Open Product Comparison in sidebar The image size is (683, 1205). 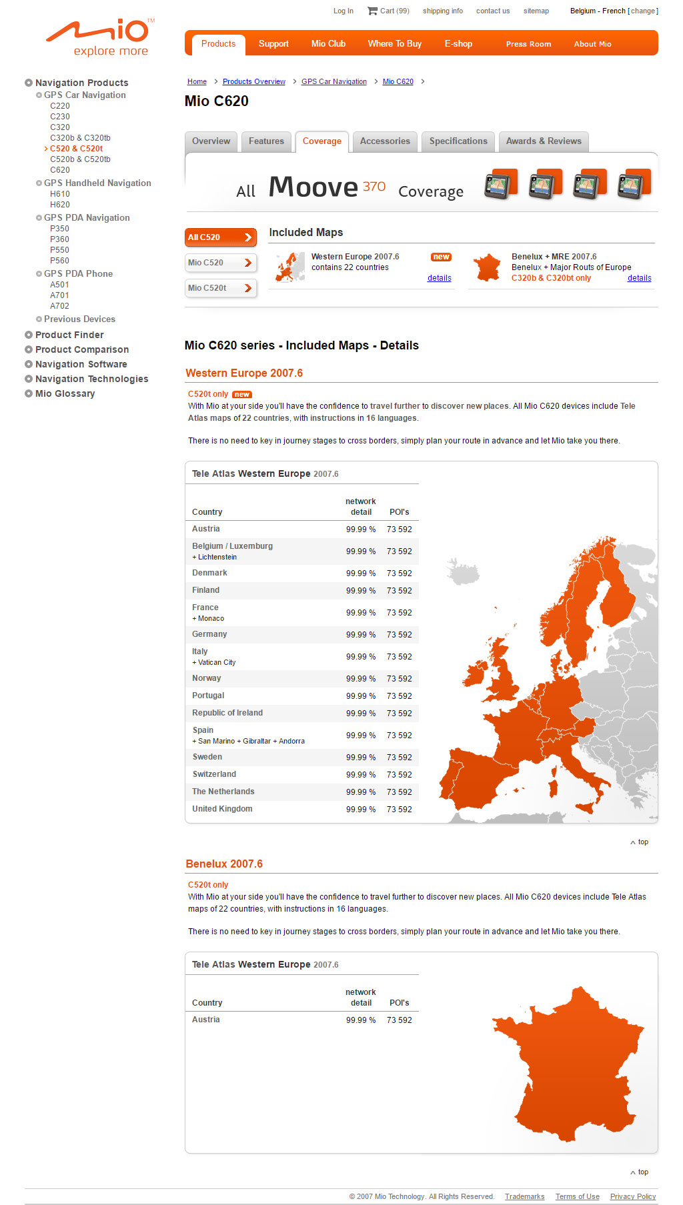[x=82, y=349]
